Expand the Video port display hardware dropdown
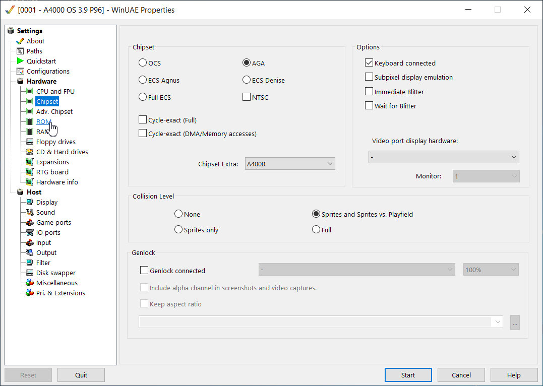The image size is (543, 386). coord(444,157)
